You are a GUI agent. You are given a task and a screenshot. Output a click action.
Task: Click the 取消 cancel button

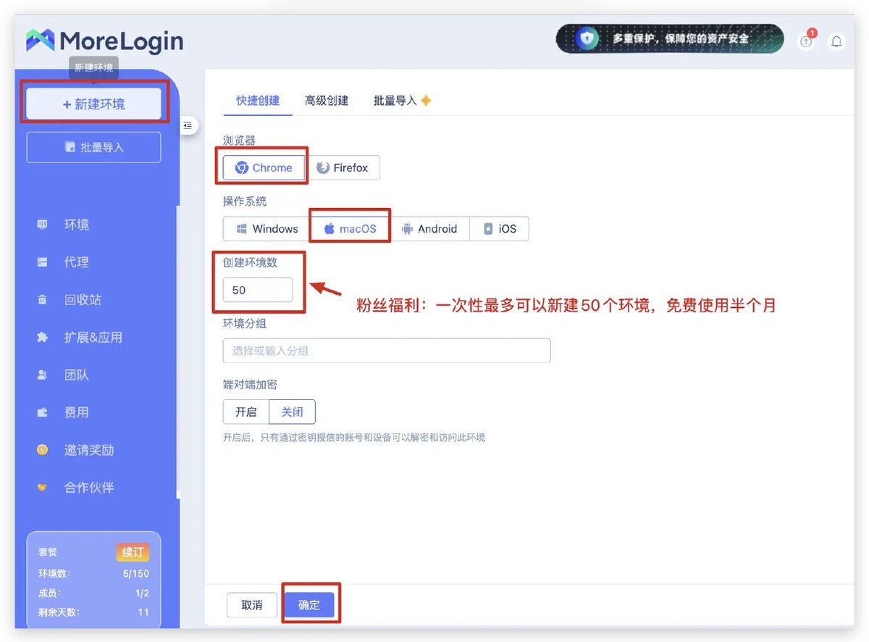252,605
